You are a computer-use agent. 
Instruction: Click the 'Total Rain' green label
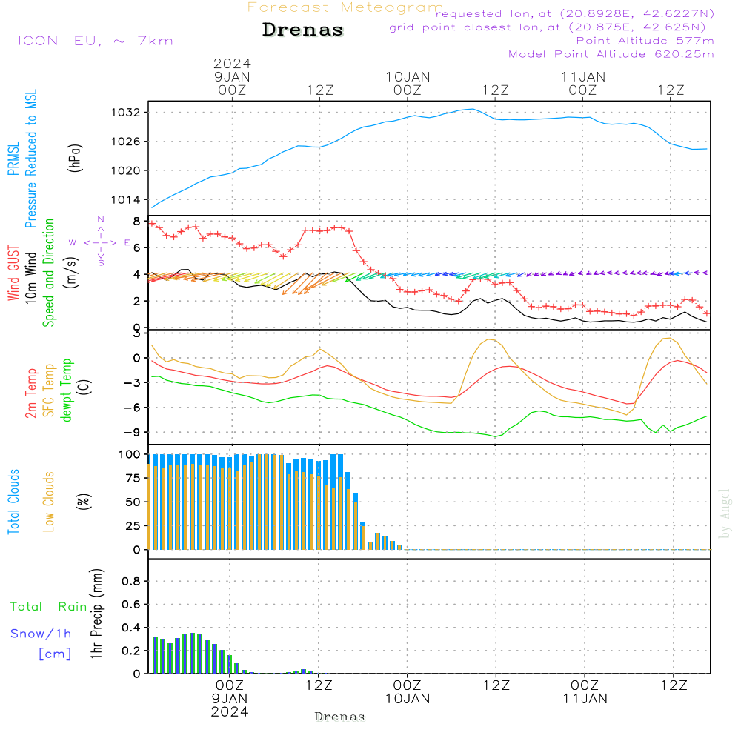(48, 607)
